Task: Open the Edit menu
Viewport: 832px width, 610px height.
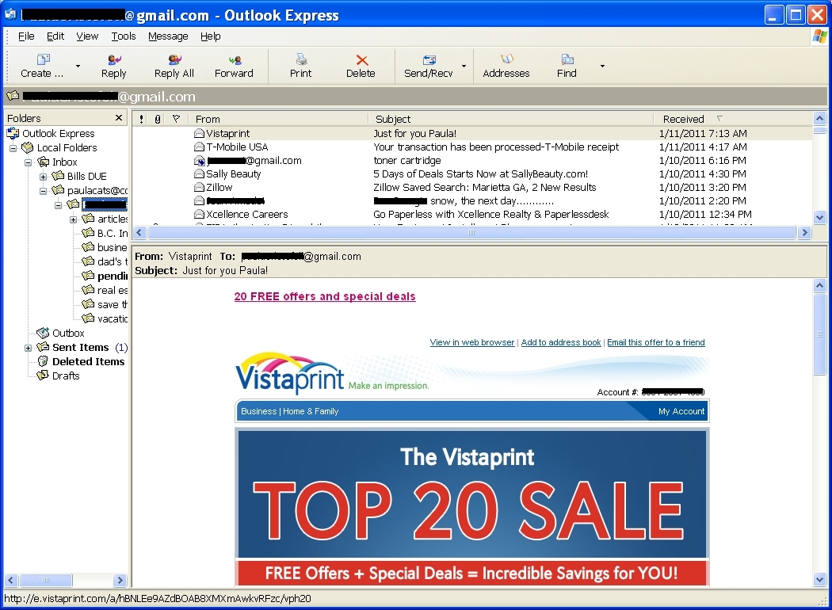Action: 55,36
